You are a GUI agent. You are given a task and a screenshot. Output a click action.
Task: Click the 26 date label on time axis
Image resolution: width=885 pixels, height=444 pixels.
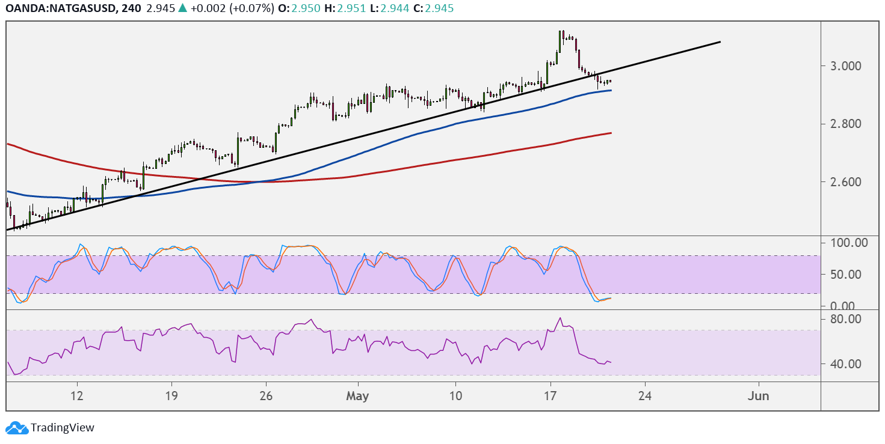click(x=267, y=397)
